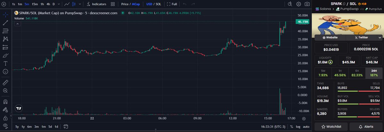
Task: Toggle lock all drawing tools
Action: [5, 118]
